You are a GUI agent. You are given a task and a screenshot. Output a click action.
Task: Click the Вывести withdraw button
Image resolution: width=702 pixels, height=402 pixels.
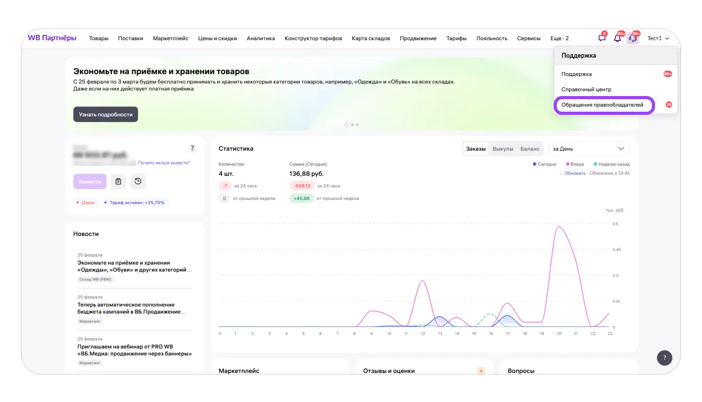[x=90, y=181]
